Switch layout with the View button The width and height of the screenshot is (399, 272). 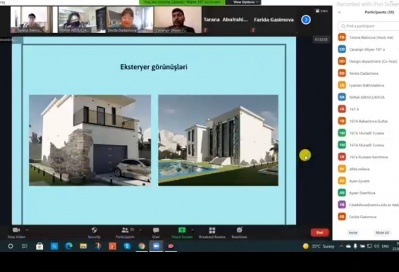click(322, 11)
